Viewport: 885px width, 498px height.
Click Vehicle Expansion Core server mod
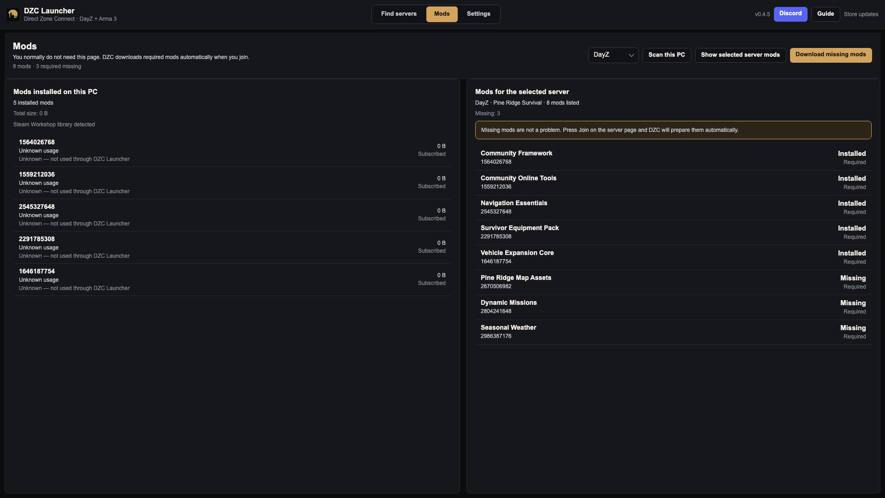pyautogui.click(x=673, y=257)
